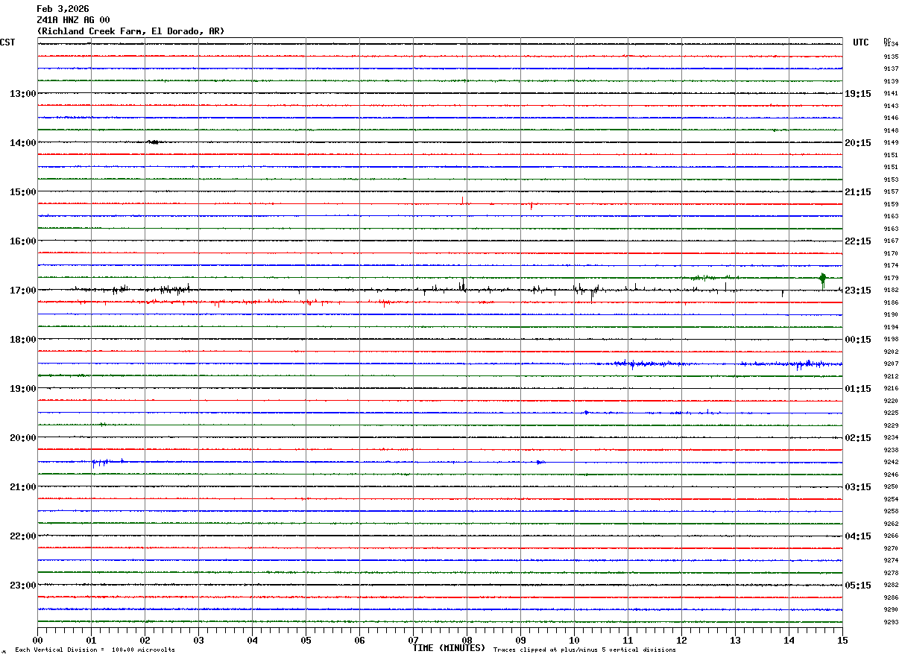Select the '18:00' CST row label
This screenshot has height=660, width=902.
click(x=22, y=340)
